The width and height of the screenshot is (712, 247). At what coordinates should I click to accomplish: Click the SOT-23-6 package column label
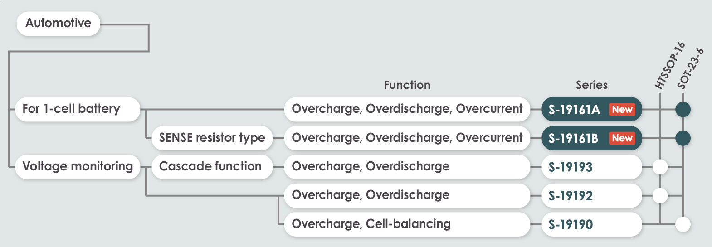pyautogui.click(x=690, y=69)
